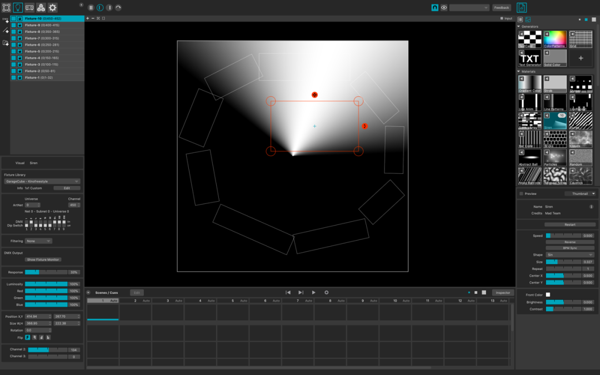Toggle visibility checkbox for Fixture-9
Image resolution: width=600 pixels, height=375 pixels.
point(14,25)
